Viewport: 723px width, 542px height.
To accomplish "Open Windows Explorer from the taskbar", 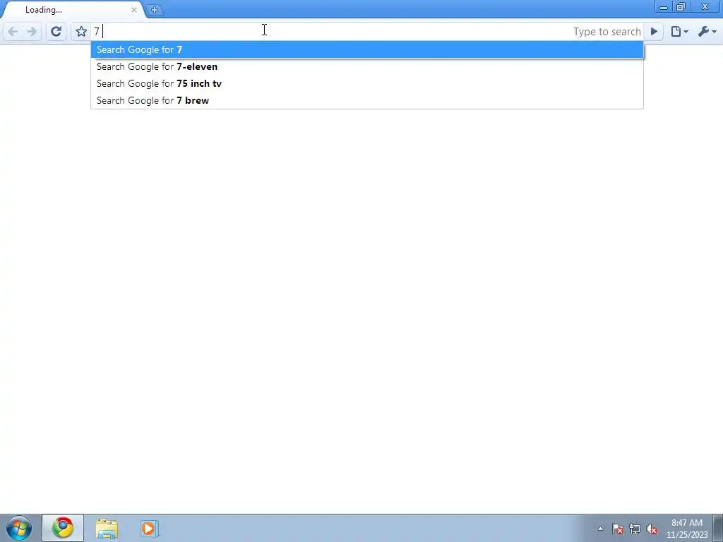I will pos(107,528).
